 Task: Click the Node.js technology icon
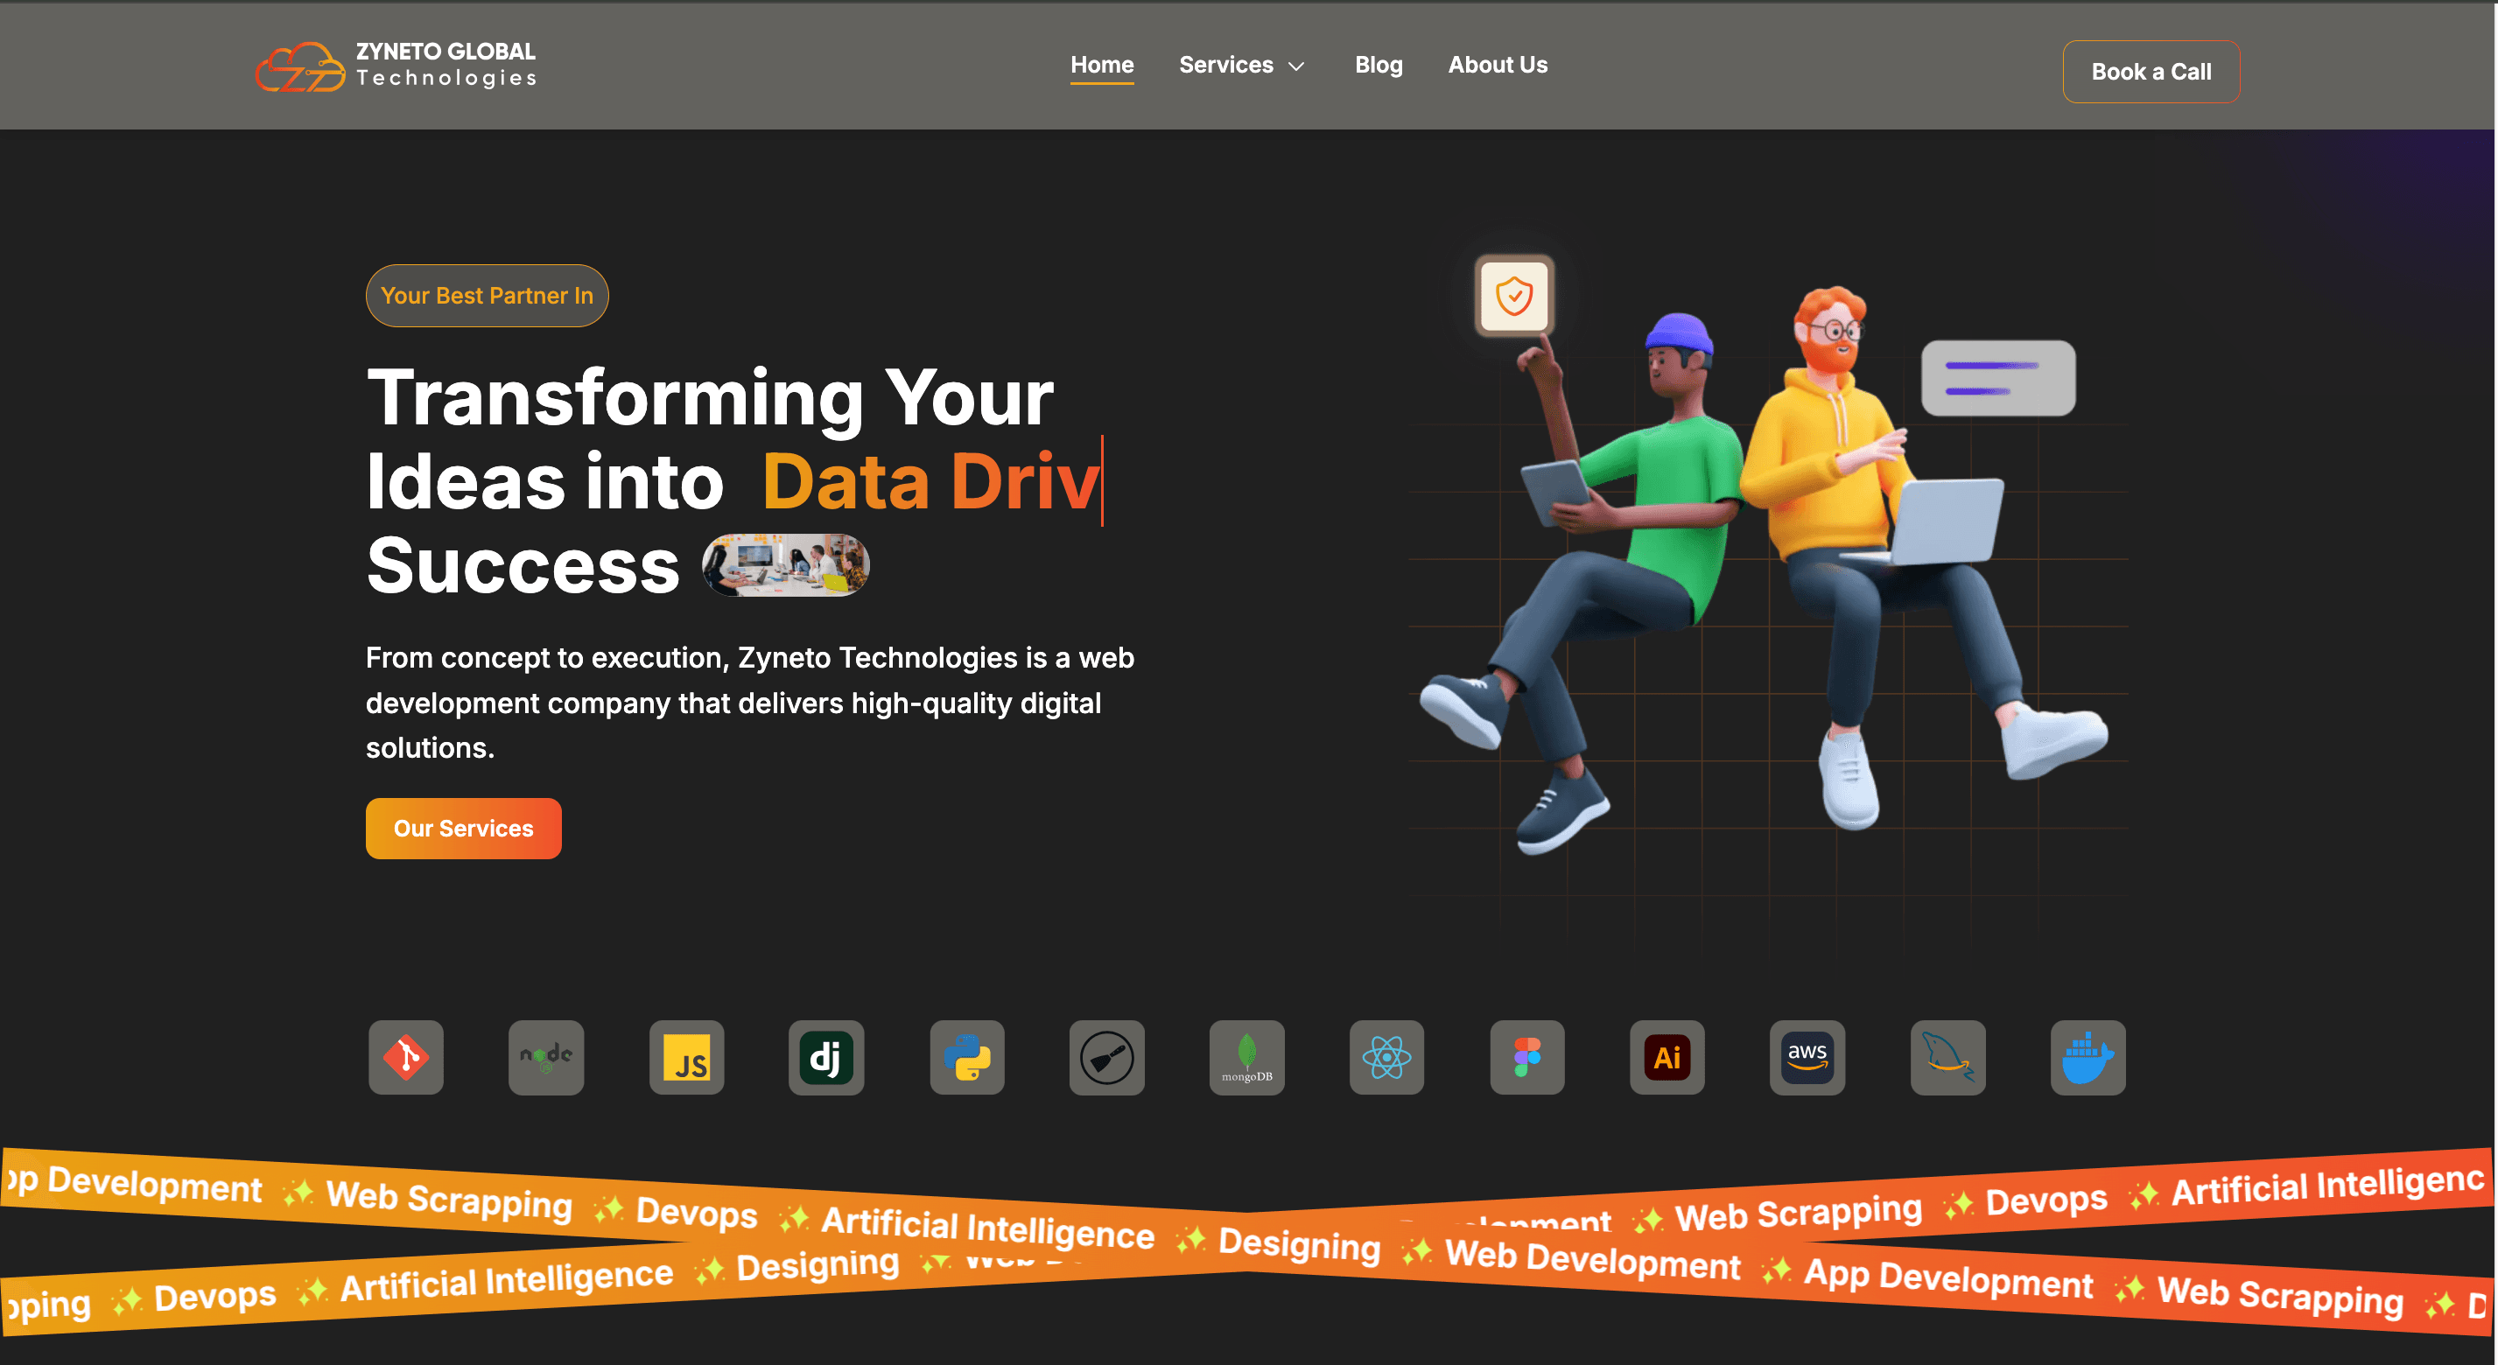(x=546, y=1057)
